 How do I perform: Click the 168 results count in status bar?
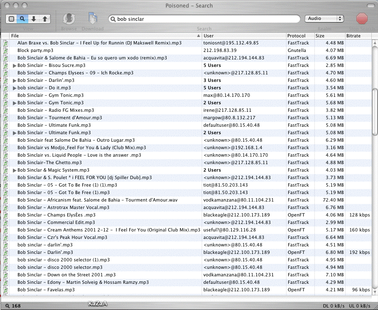coord(16,306)
